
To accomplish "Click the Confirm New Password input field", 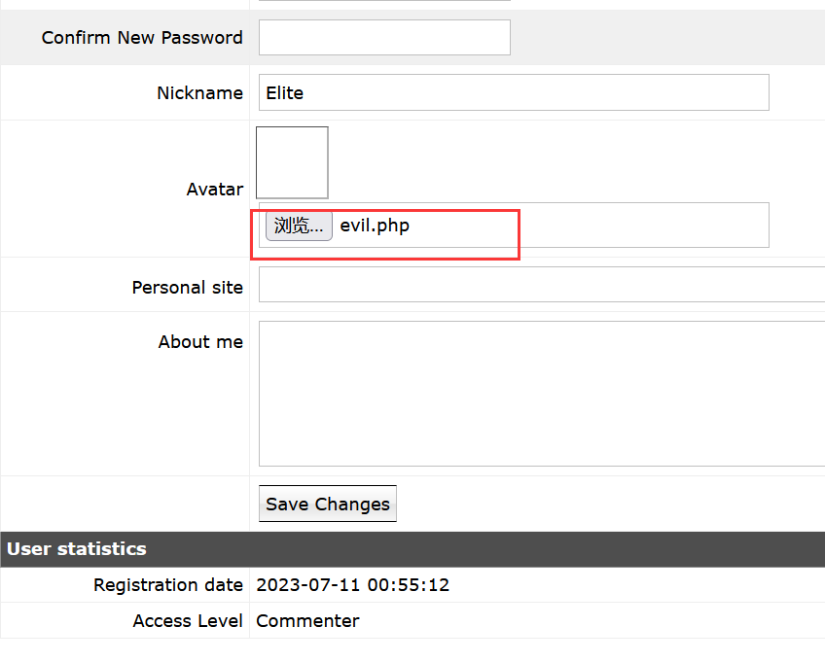I will [x=384, y=38].
